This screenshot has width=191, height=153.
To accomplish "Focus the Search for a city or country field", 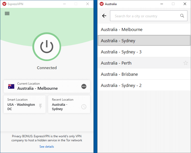I will (x=149, y=16).
